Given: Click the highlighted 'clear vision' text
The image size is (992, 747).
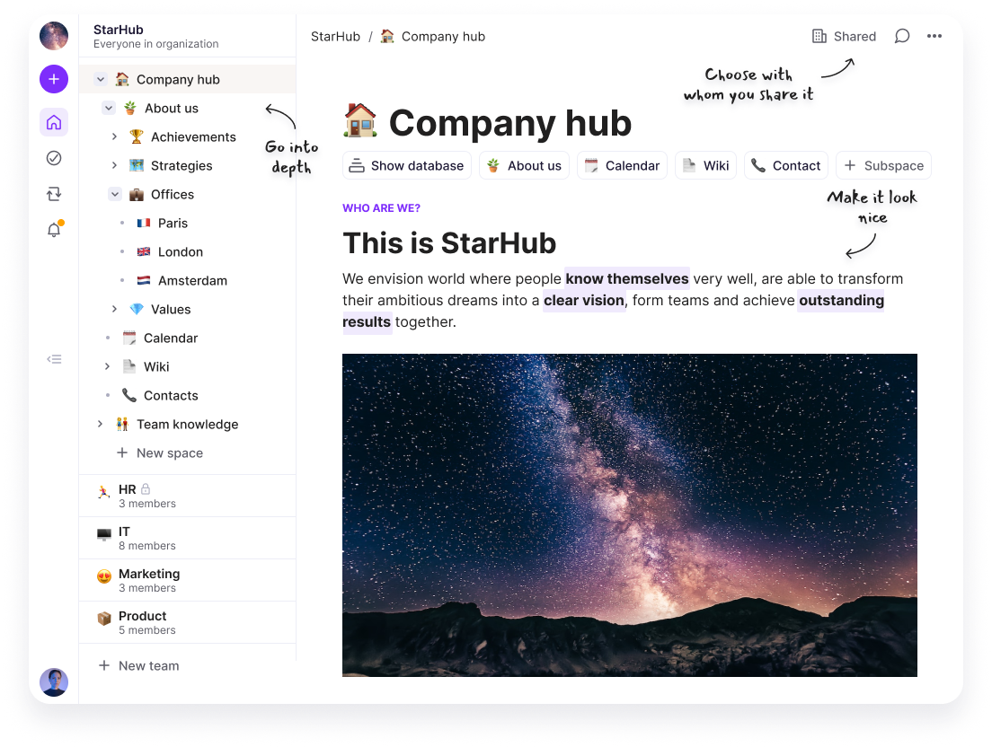Looking at the screenshot, I should 584,300.
